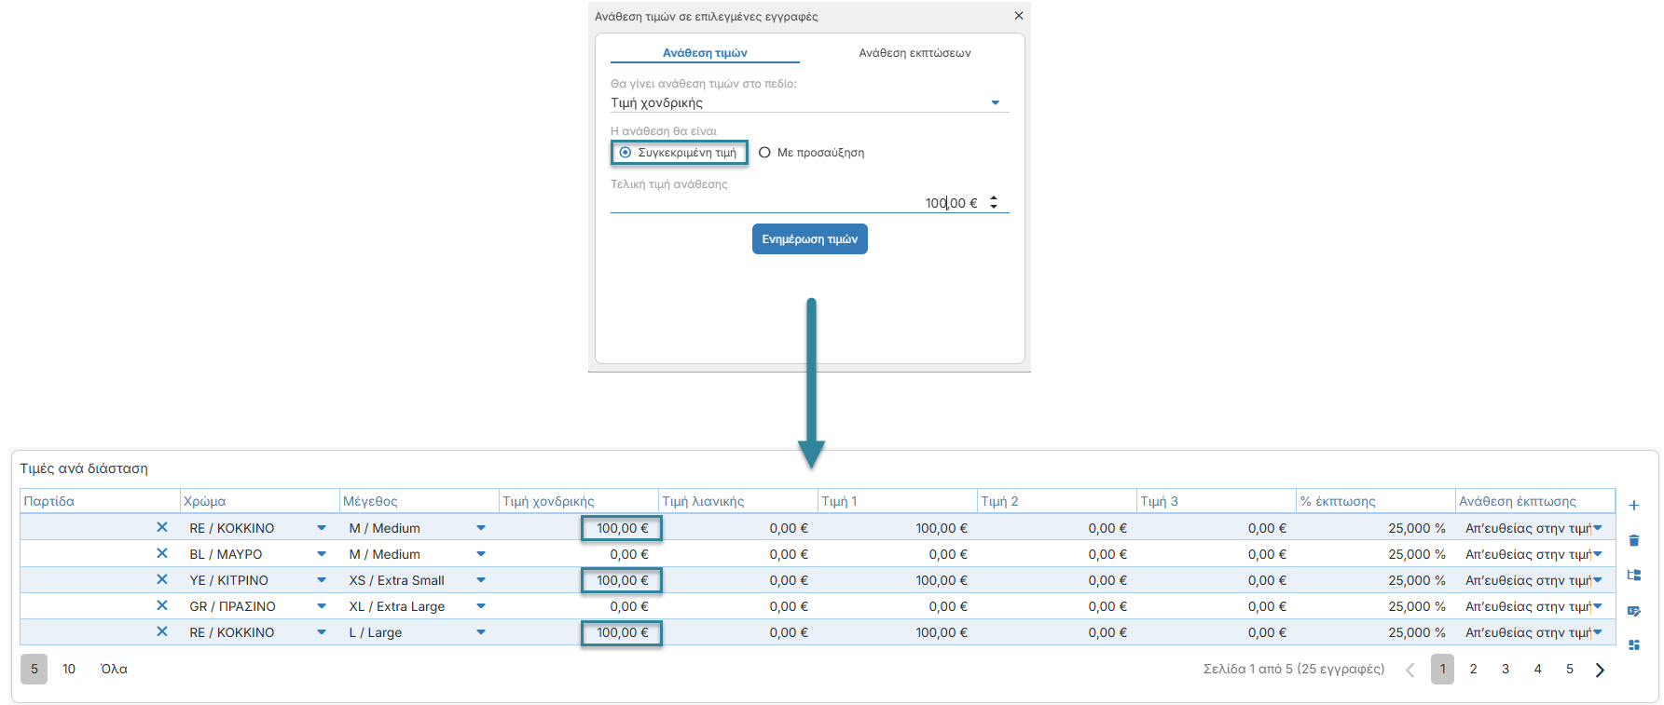Sort by Μέγεθος column header
1664x705 pixels.
[x=419, y=501]
